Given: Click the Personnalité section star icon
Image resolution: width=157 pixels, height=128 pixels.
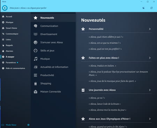Looking at the screenshot, I should [83, 29].
